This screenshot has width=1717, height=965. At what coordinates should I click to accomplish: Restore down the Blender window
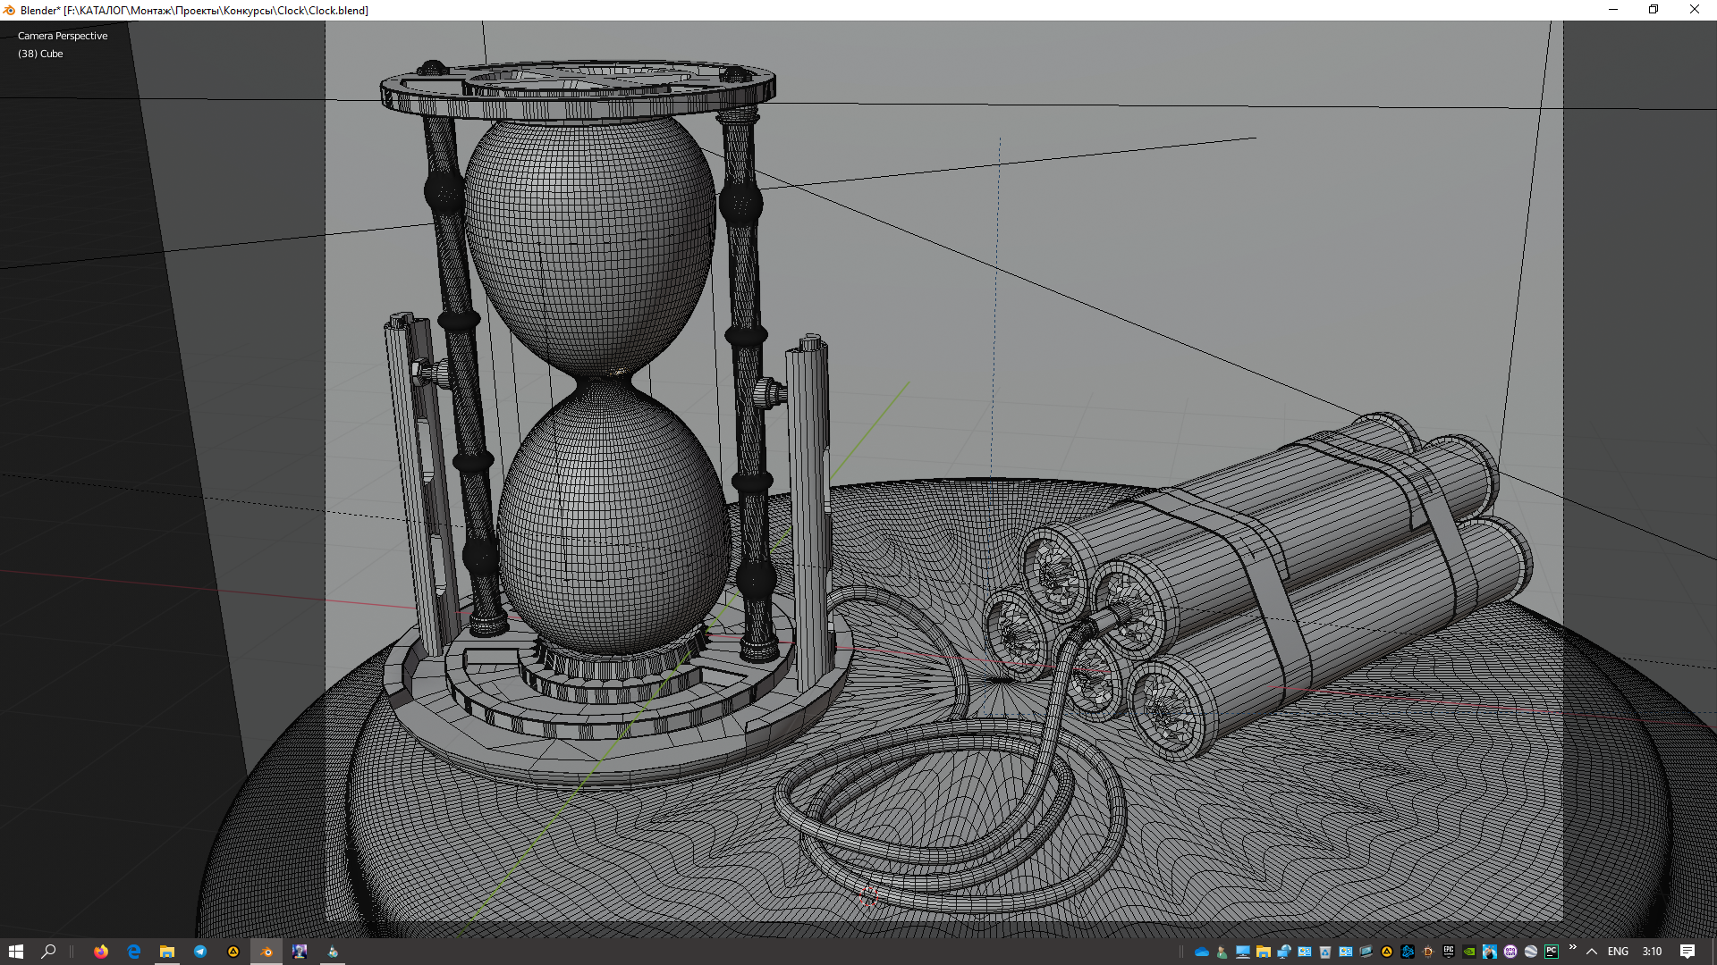click(x=1654, y=10)
